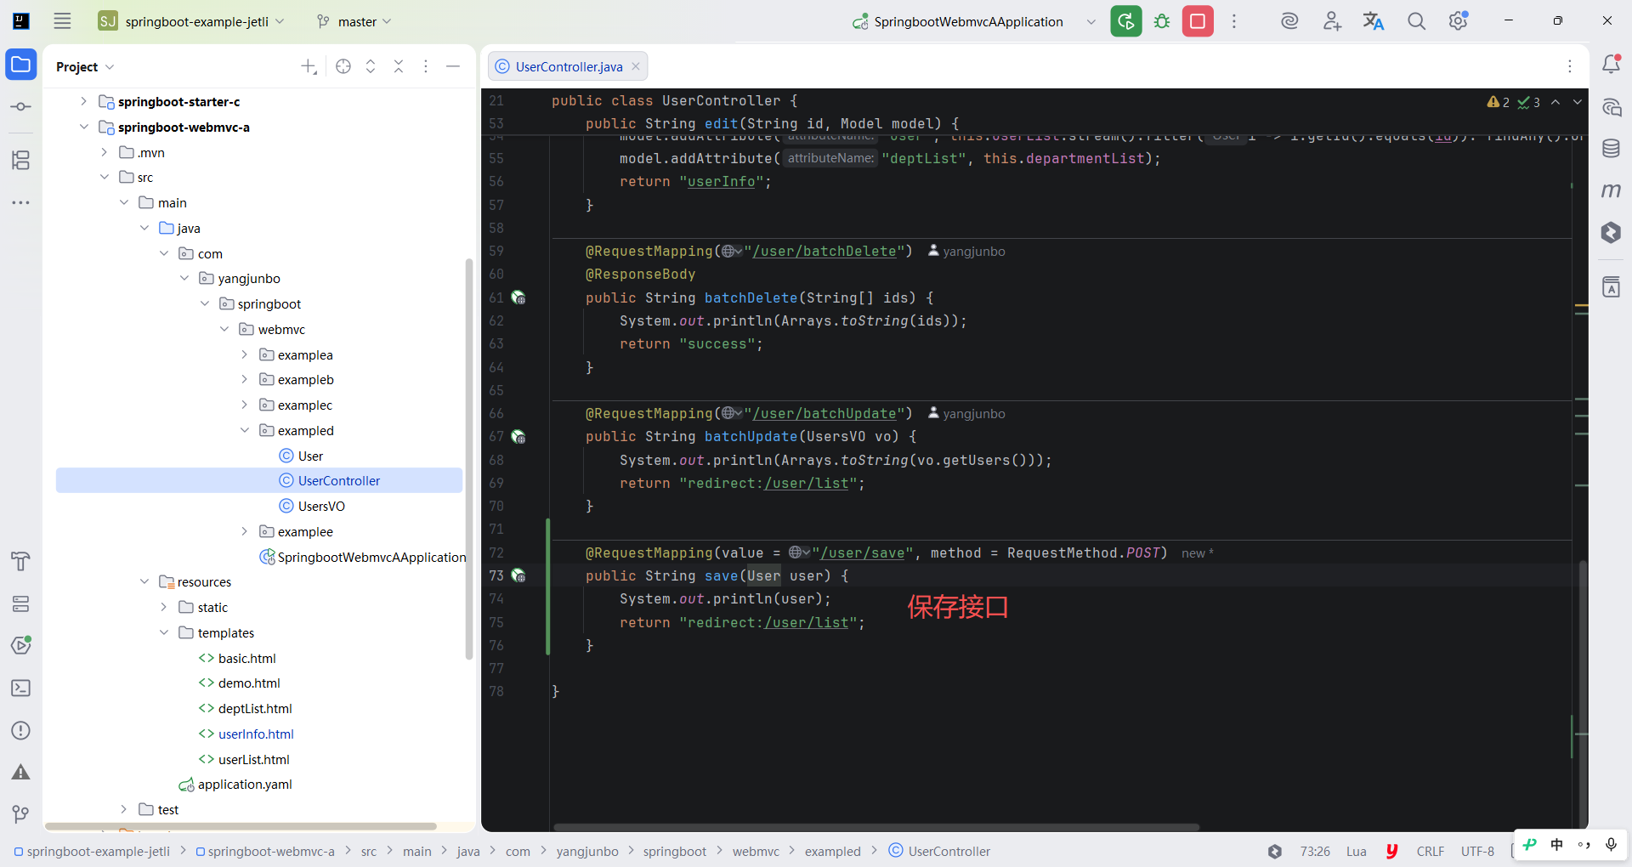The width and height of the screenshot is (1632, 867).
Task: Open the Structure tool window
Action: pyautogui.click(x=20, y=160)
